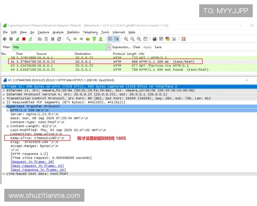Screen dimensions: 257x206
Task: Expand Reassembled TCP Segments node
Action: pyautogui.click(x=3, y=102)
